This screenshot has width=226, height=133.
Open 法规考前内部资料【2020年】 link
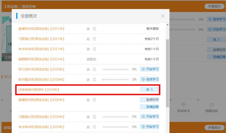coord(39,90)
